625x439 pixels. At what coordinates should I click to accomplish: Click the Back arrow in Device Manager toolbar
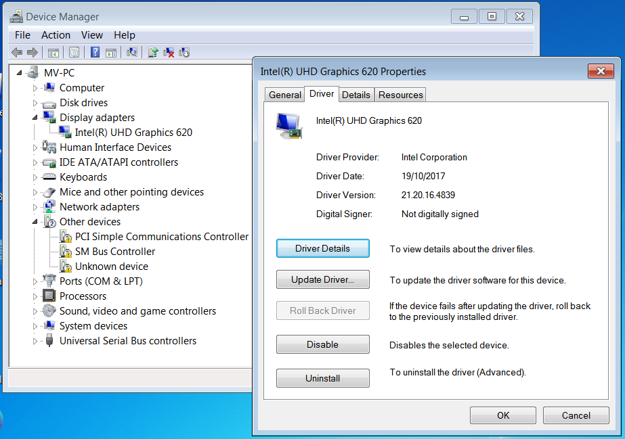pyautogui.click(x=17, y=52)
